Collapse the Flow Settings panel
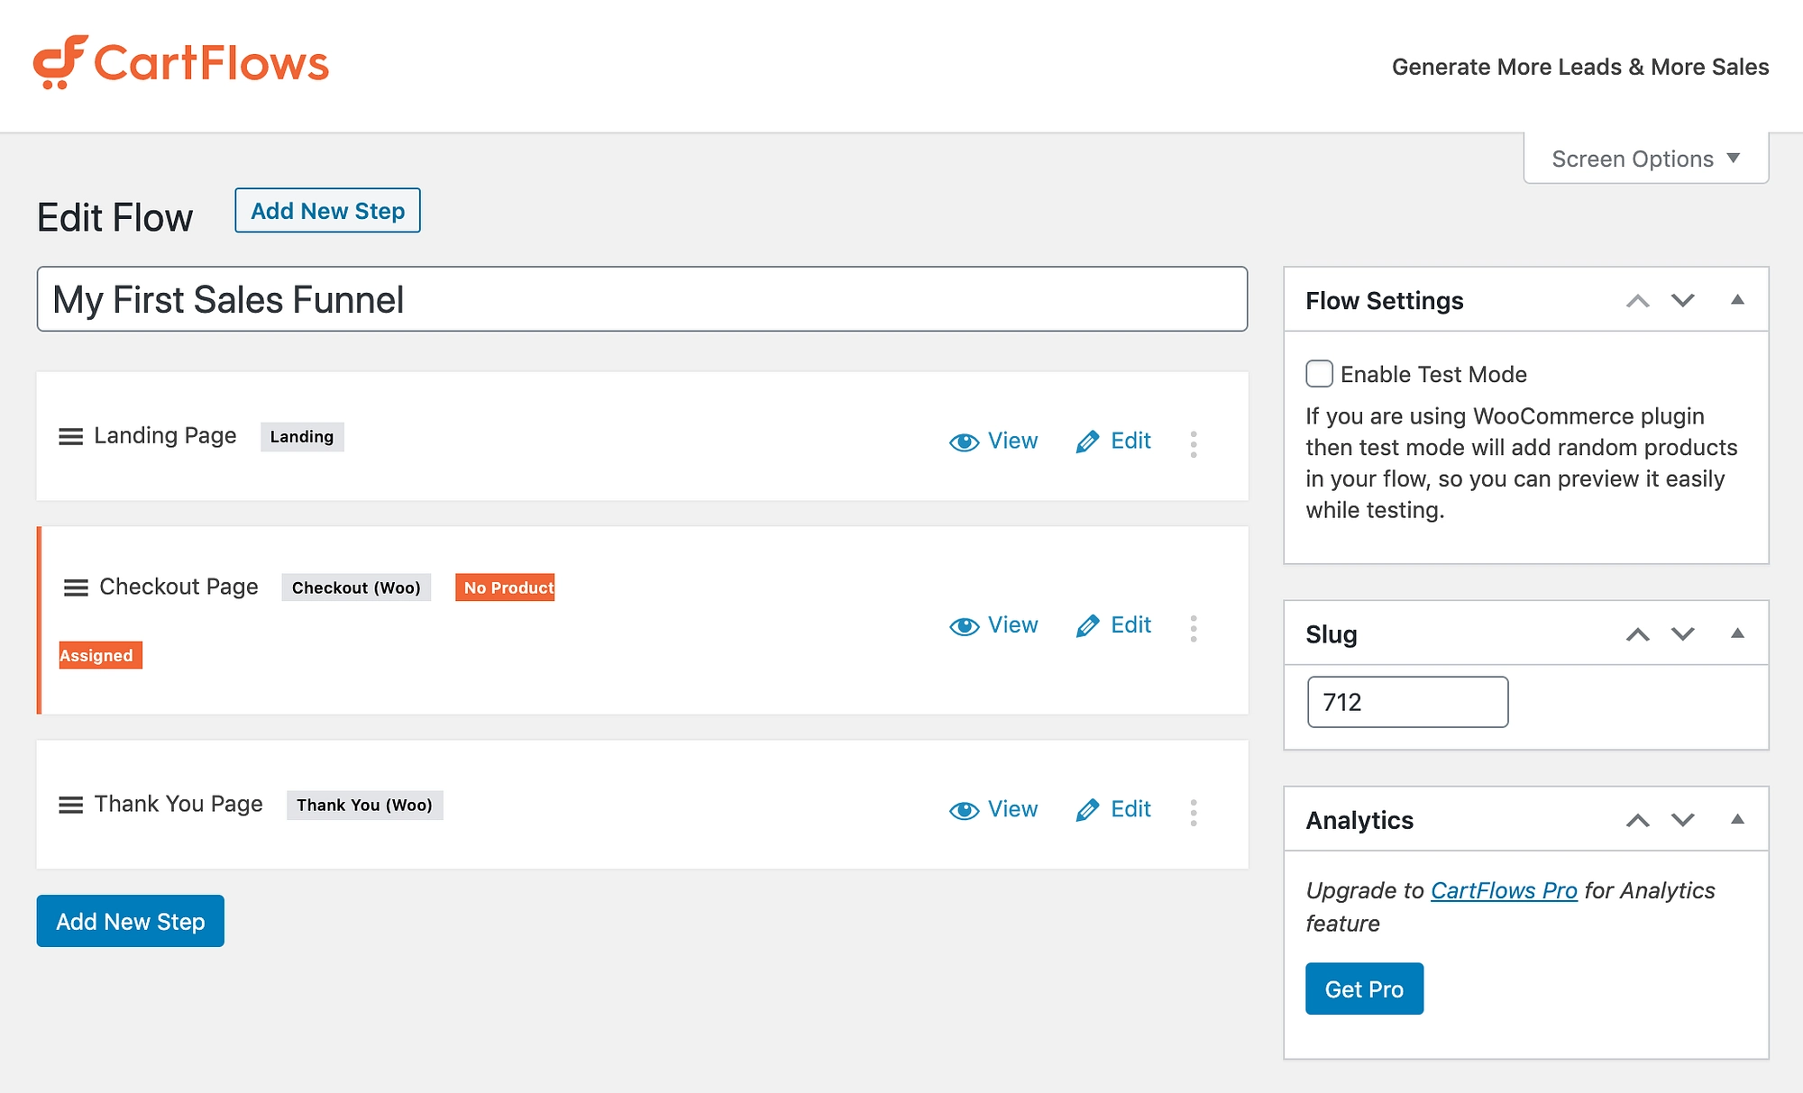This screenshot has height=1093, width=1803. [1737, 300]
